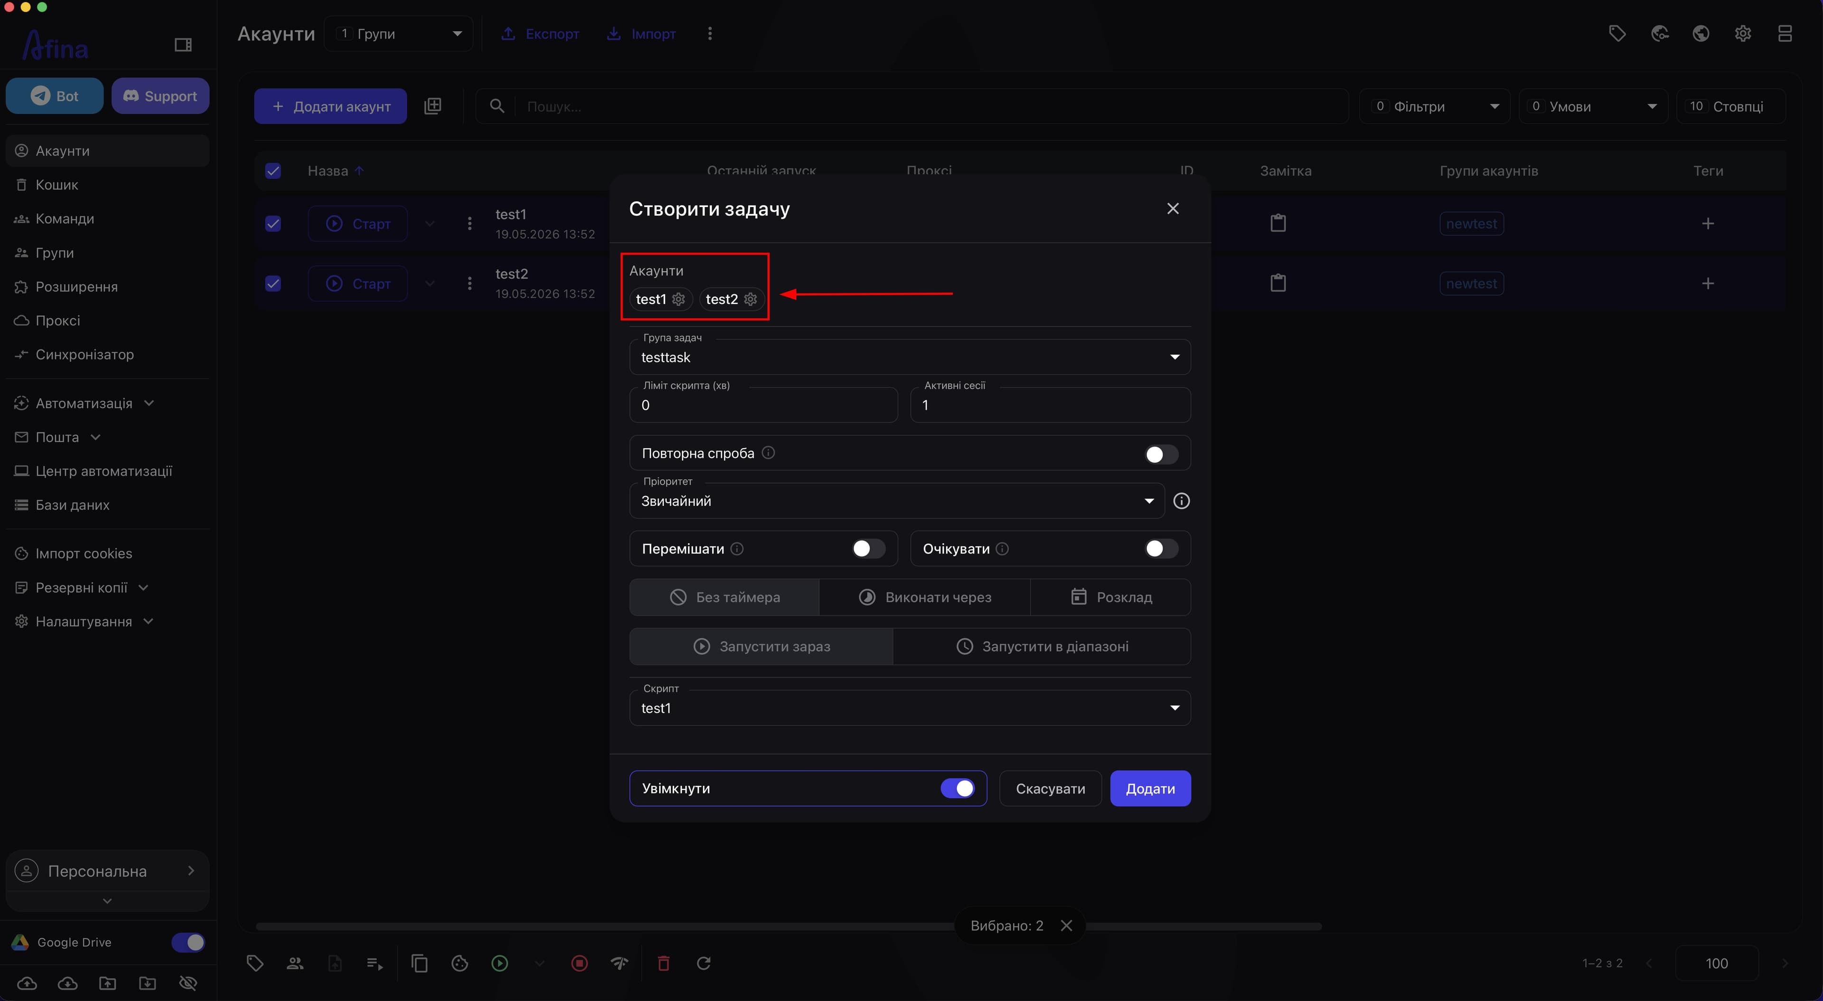
Task: Toggle the Увімкнути switch
Action: tap(958, 789)
